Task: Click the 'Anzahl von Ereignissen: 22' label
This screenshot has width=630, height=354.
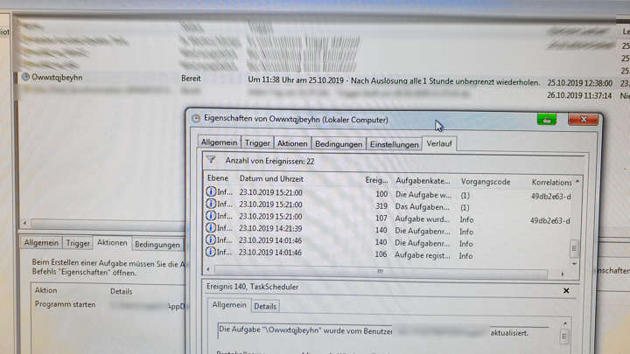Action: [269, 161]
